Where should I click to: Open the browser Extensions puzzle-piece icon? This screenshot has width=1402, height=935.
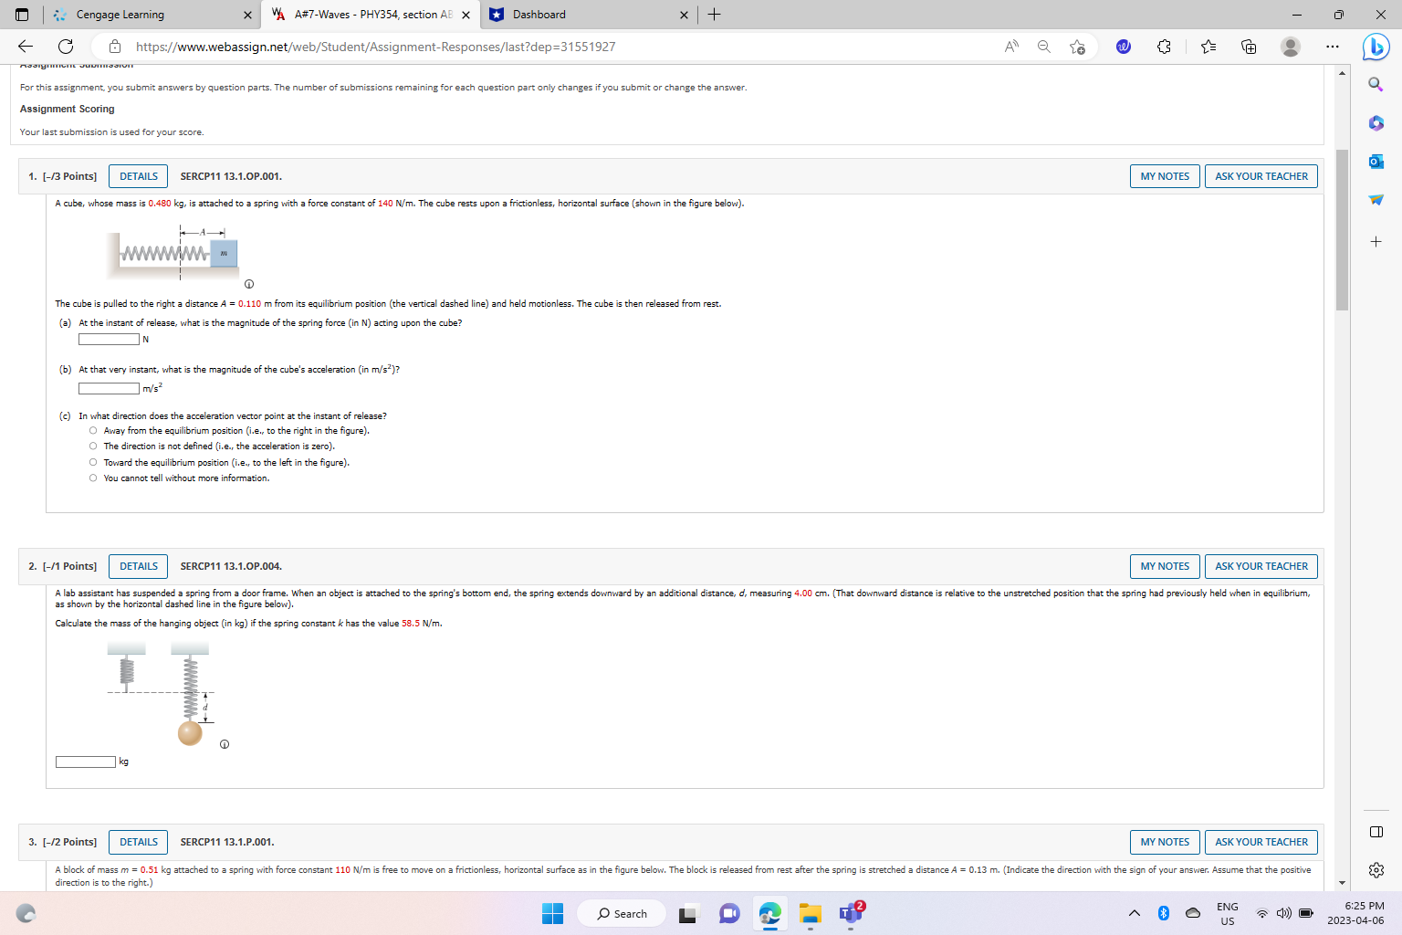coord(1164,46)
